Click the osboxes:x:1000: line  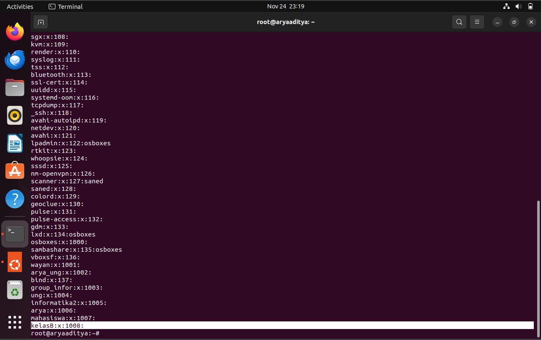(59, 242)
